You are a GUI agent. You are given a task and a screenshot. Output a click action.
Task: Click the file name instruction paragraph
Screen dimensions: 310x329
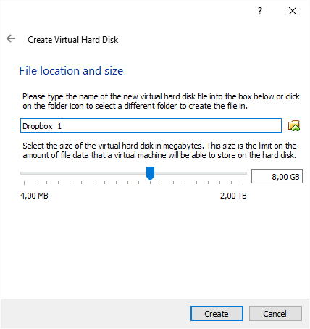tap(161, 101)
